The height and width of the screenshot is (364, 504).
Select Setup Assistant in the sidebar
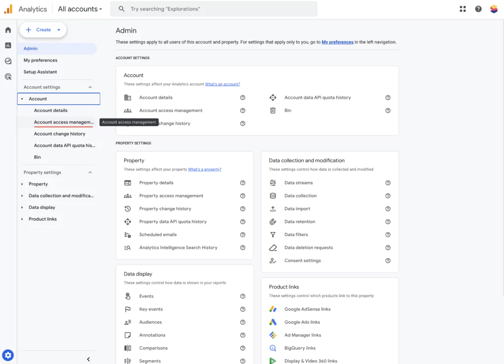[40, 72]
